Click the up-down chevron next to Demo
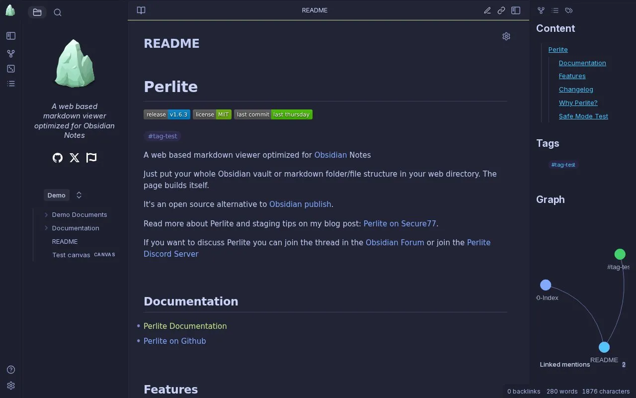 [x=79, y=196]
